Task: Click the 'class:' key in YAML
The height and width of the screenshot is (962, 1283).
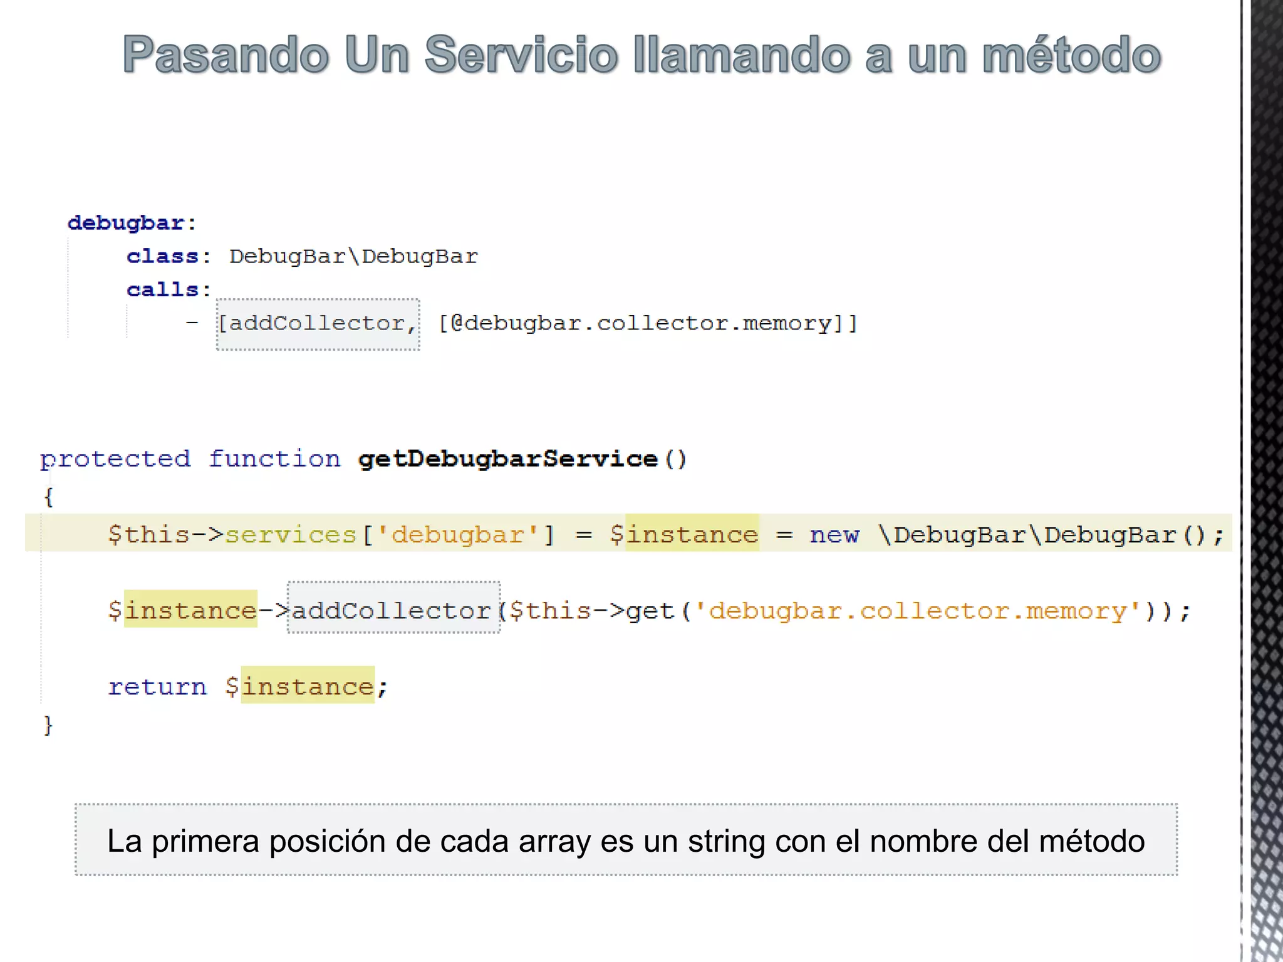Action: tap(169, 256)
